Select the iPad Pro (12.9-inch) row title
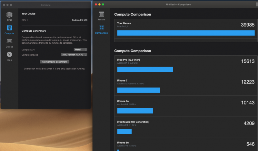 128,60
